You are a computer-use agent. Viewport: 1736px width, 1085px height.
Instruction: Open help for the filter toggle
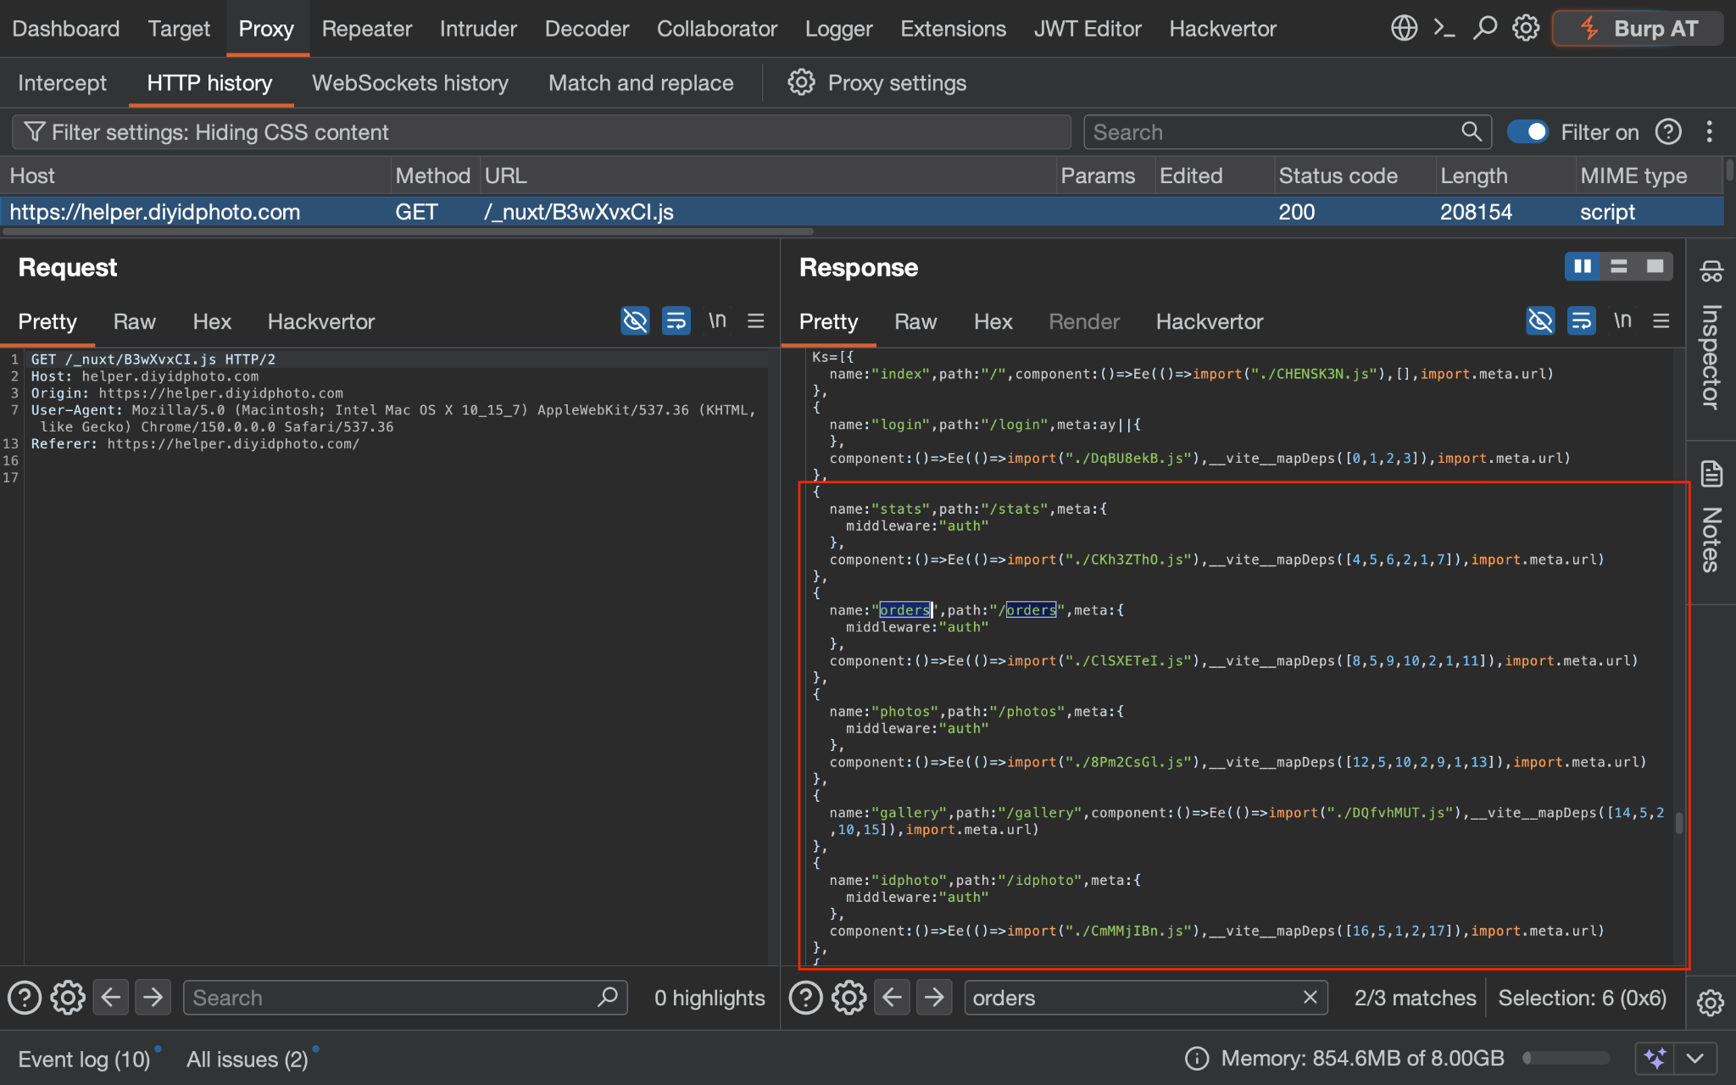point(1668,132)
